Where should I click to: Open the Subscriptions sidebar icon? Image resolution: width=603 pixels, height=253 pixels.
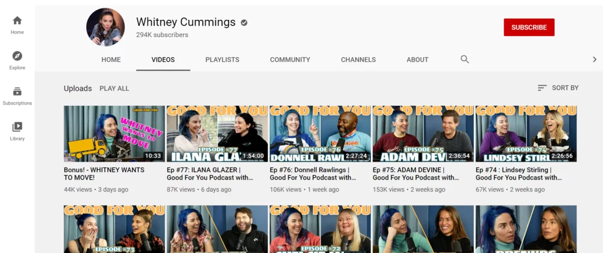pyautogui.click(x=17, y=95)
